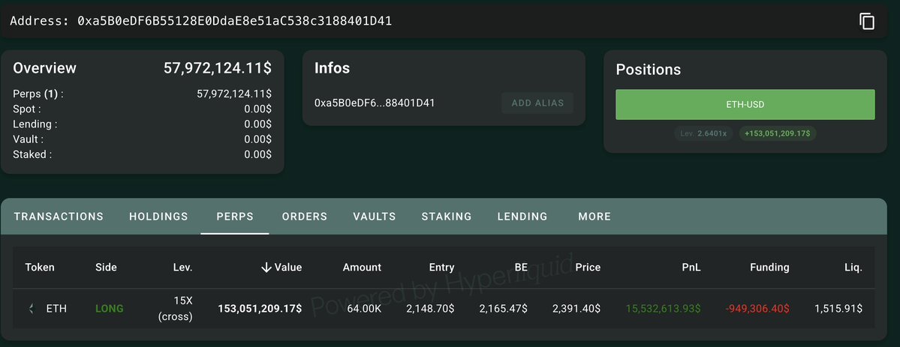Screen dimensions: 900x347
Task: Open the green ETH-USD position
Action: point(745,105)
